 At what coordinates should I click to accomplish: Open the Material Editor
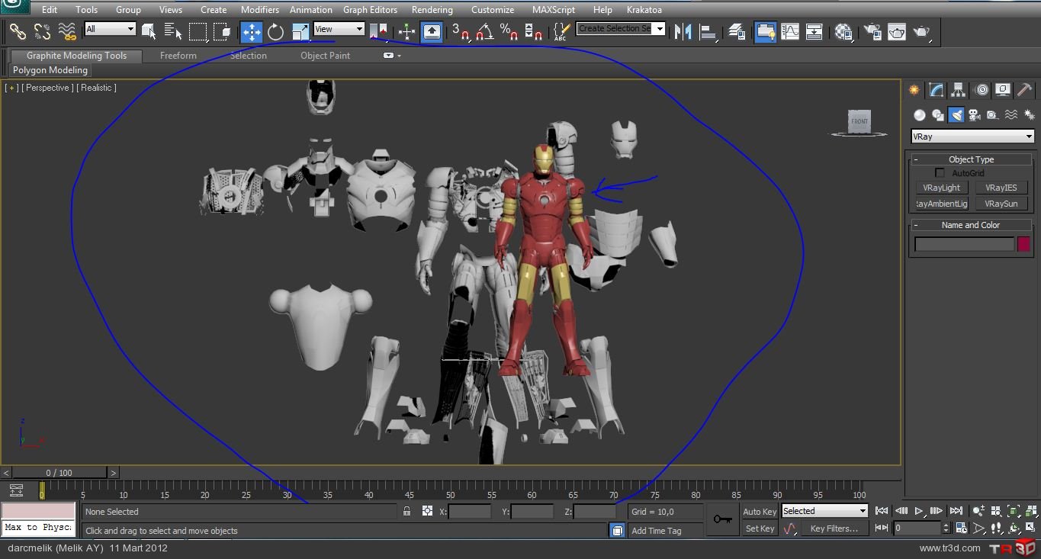[843, 32]
